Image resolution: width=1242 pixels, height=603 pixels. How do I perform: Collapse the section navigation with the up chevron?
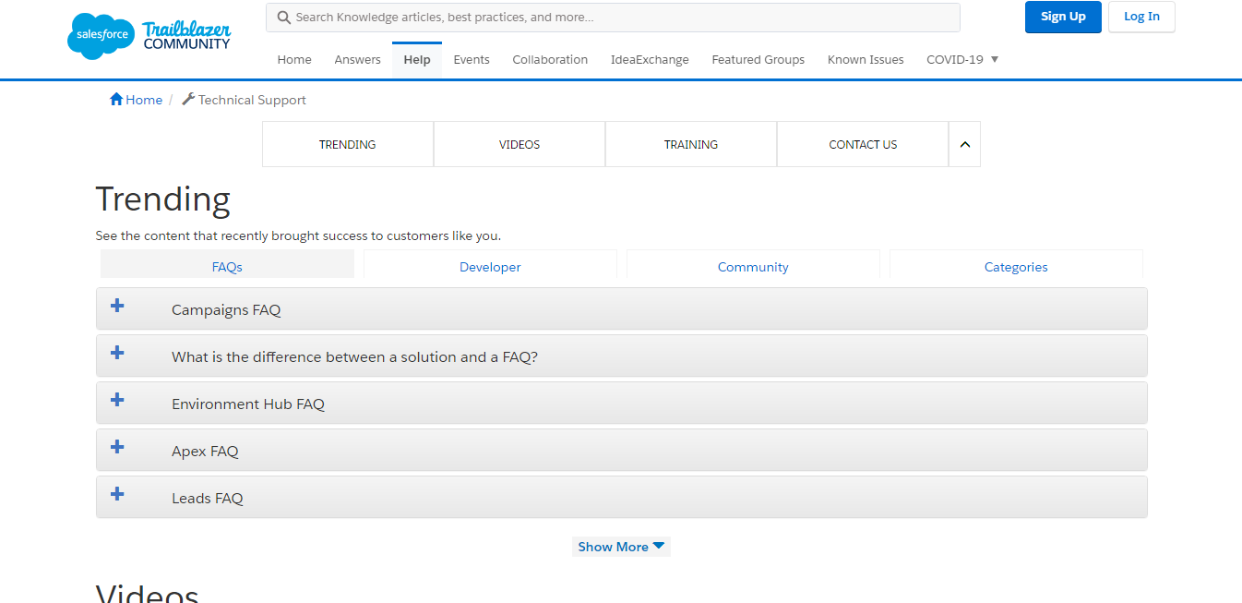click(x=964, y=144)
